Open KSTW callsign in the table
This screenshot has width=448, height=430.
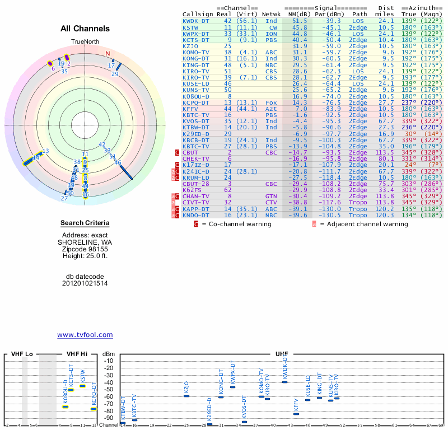click(x=190, y=27)
